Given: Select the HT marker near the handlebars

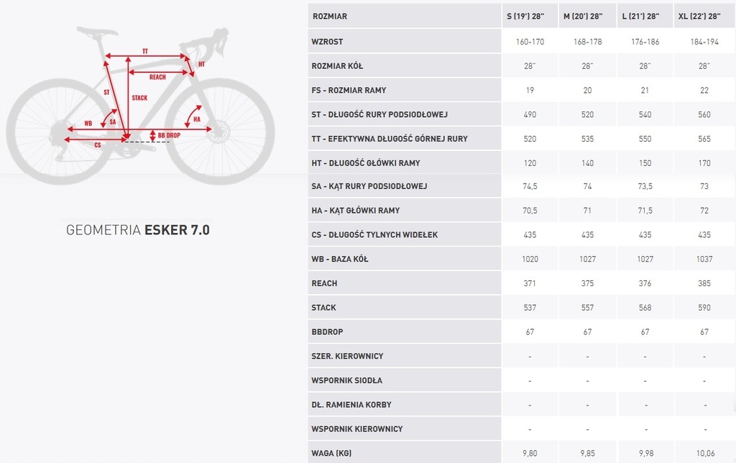Looking at the screenshot, I should [x=201, y=64].
